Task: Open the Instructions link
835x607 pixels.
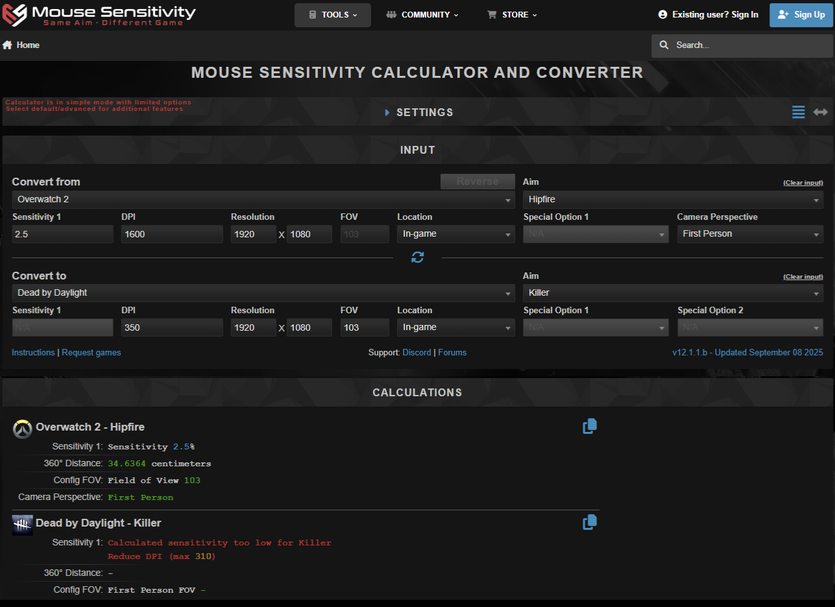Action: pyautogui.click(x=33, y=353)
